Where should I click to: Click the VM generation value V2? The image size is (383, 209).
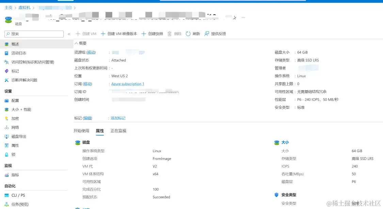click(155, 166)
